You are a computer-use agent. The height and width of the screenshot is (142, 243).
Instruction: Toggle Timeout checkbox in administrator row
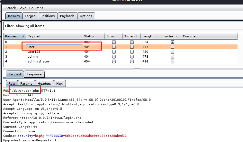pyautogui.click(x=132, y=62)
